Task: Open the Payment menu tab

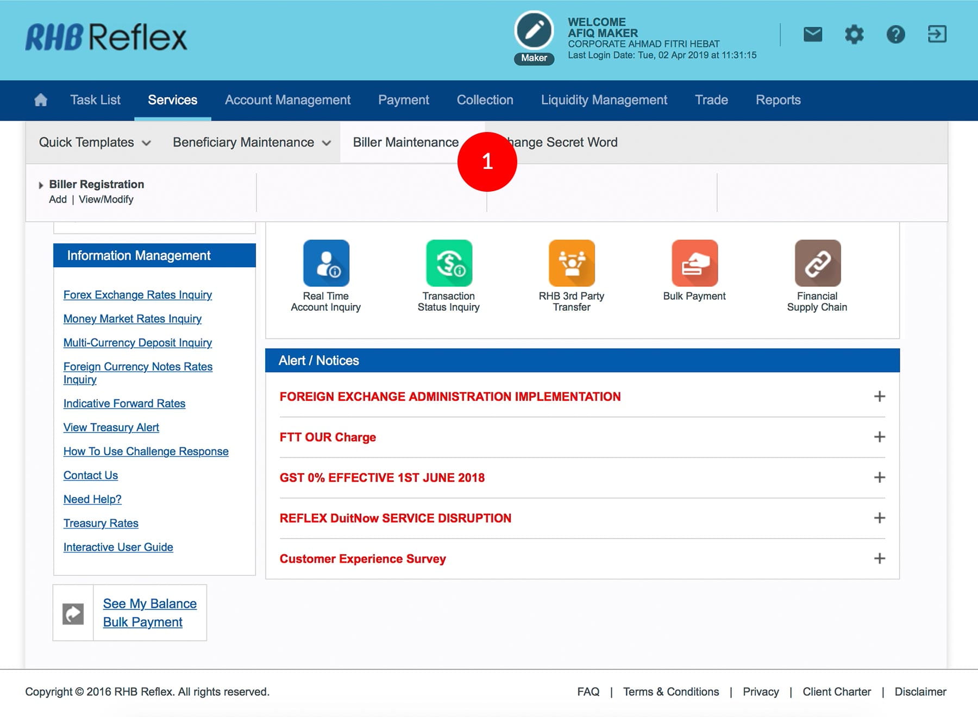Action: 403,100
